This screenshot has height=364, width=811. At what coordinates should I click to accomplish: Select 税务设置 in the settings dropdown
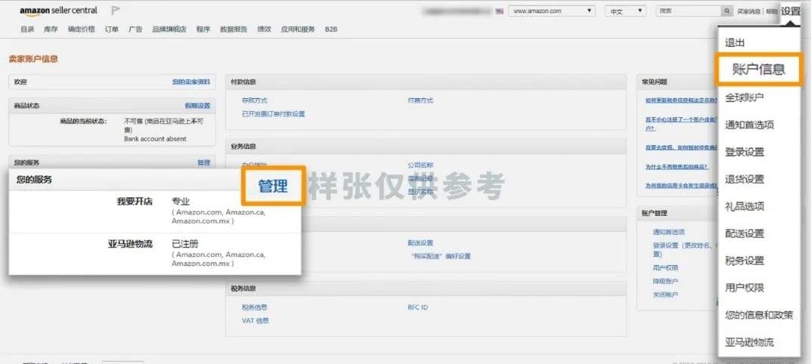(x=745, y=261)
